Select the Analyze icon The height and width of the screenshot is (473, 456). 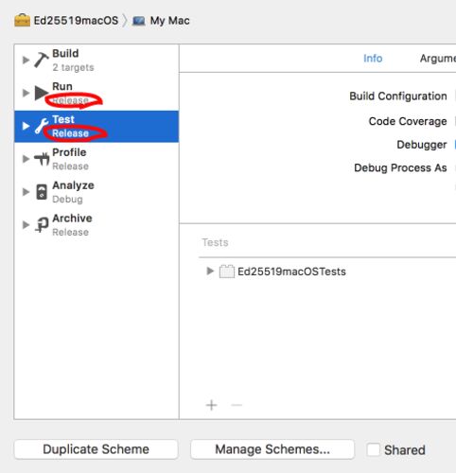pos(42,192)
